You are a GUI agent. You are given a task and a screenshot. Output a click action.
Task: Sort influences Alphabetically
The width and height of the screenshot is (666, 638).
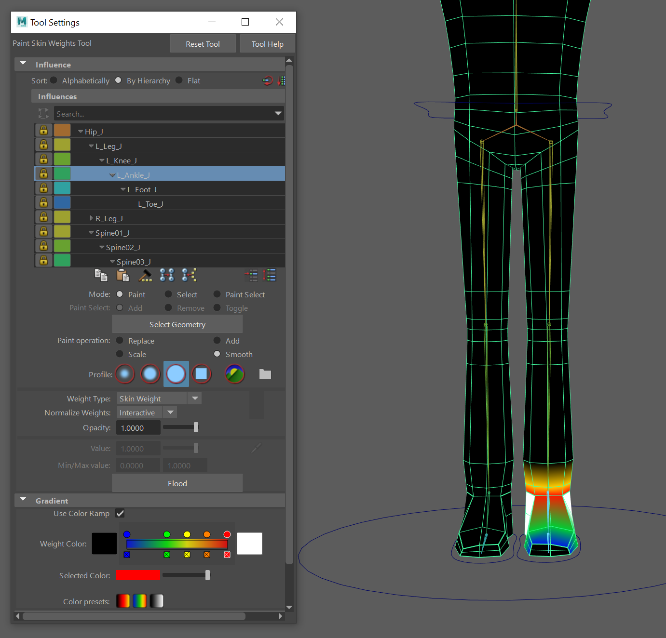(x=54, y=80)
